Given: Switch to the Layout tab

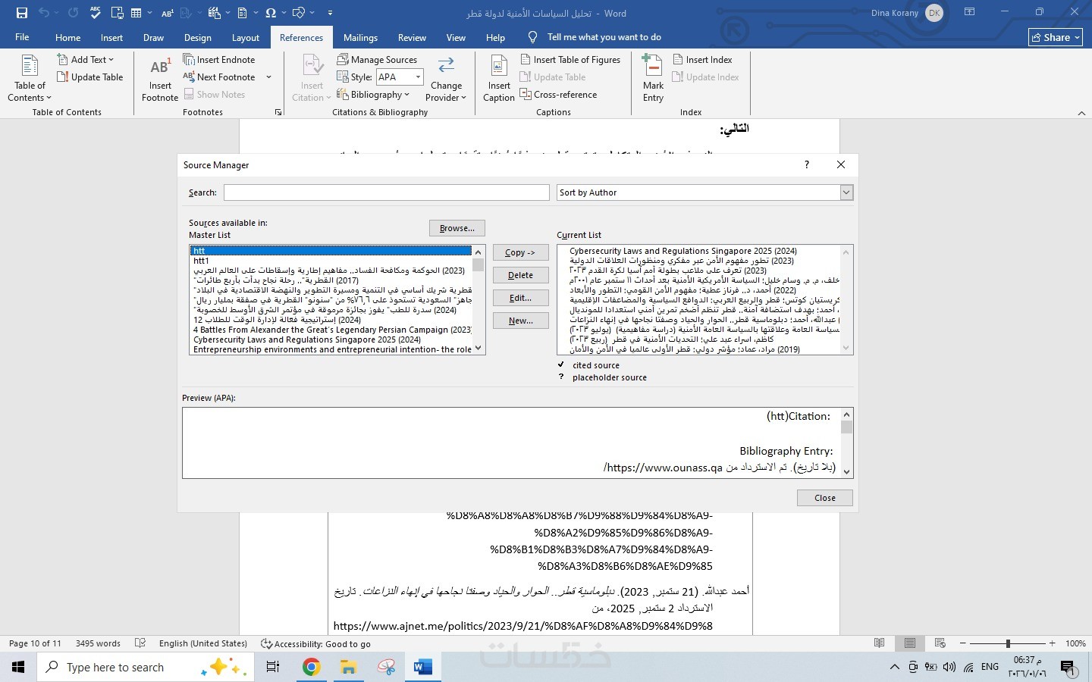Looking at the screenshot, I should point(245,37).
